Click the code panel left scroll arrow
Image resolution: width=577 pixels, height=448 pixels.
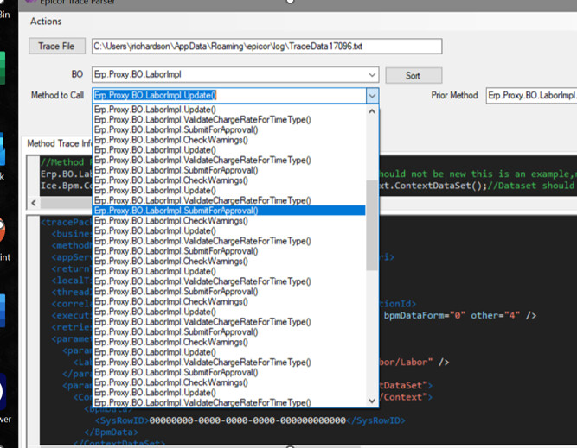(33, 203)
